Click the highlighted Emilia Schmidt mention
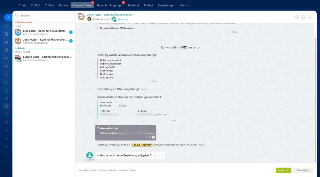The width and height of the screenshot is (320, 177). 142,145
